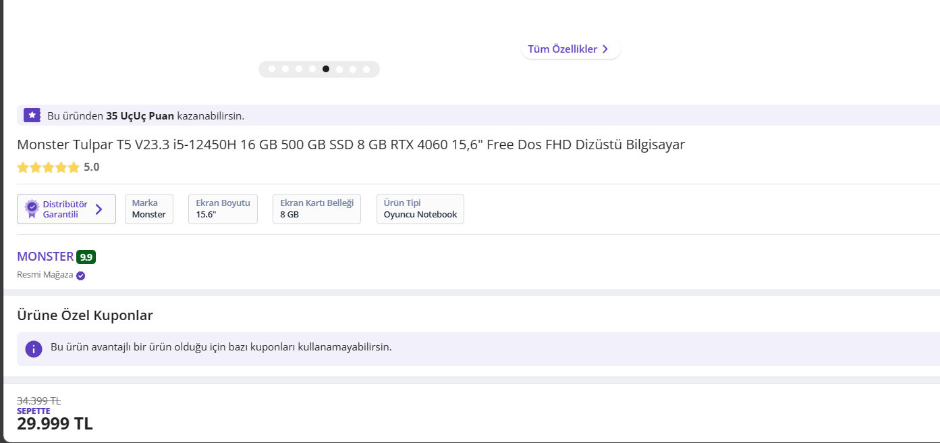The height and width of the screenshot is (443, 940).
Task: Expand Distribütör Garantili chevron arrow
Action: (99, 209)
